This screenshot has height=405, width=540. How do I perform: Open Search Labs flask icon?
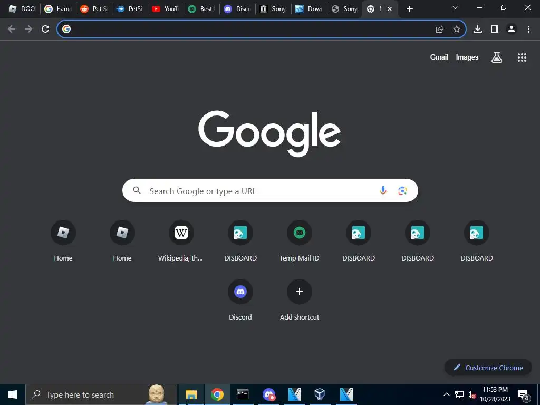497,57
